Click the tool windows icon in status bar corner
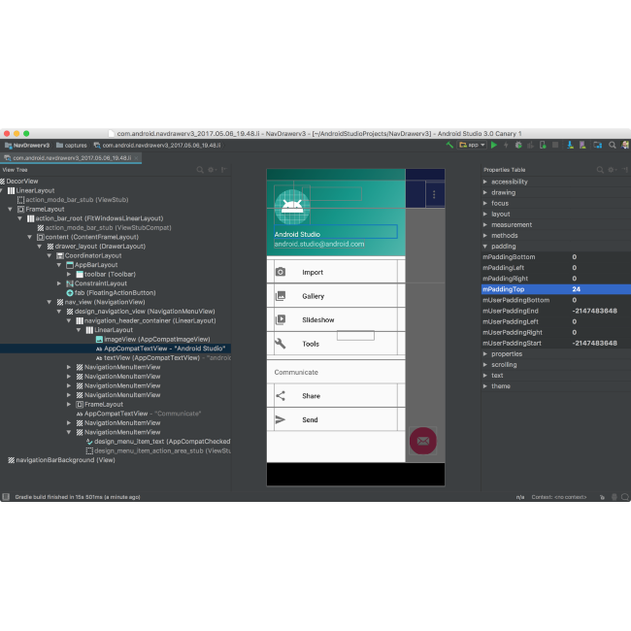The width and height of the screenshot is (631, 631). coord(6,497)
